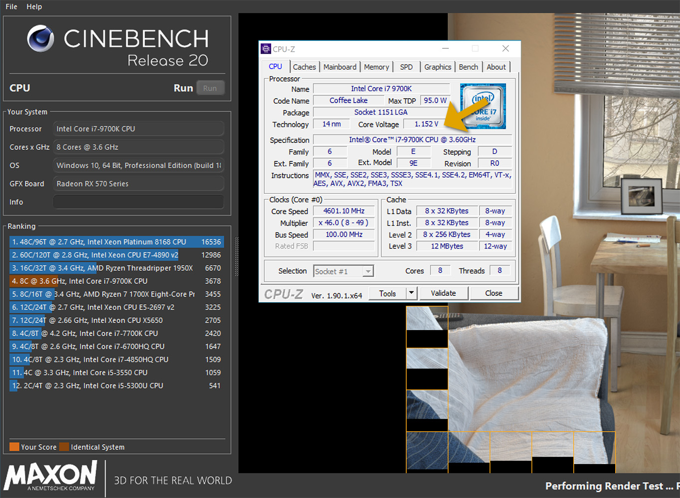Click the Tools button in CPU-Z
This screenshot has height=498, width=680.
click(387, 293)
